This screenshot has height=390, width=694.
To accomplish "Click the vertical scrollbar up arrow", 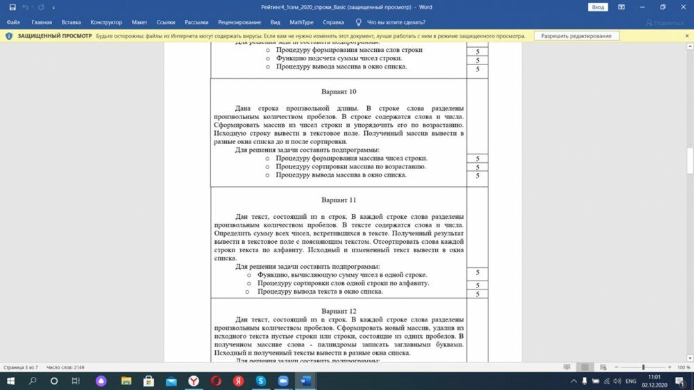I will pos(690,46).
